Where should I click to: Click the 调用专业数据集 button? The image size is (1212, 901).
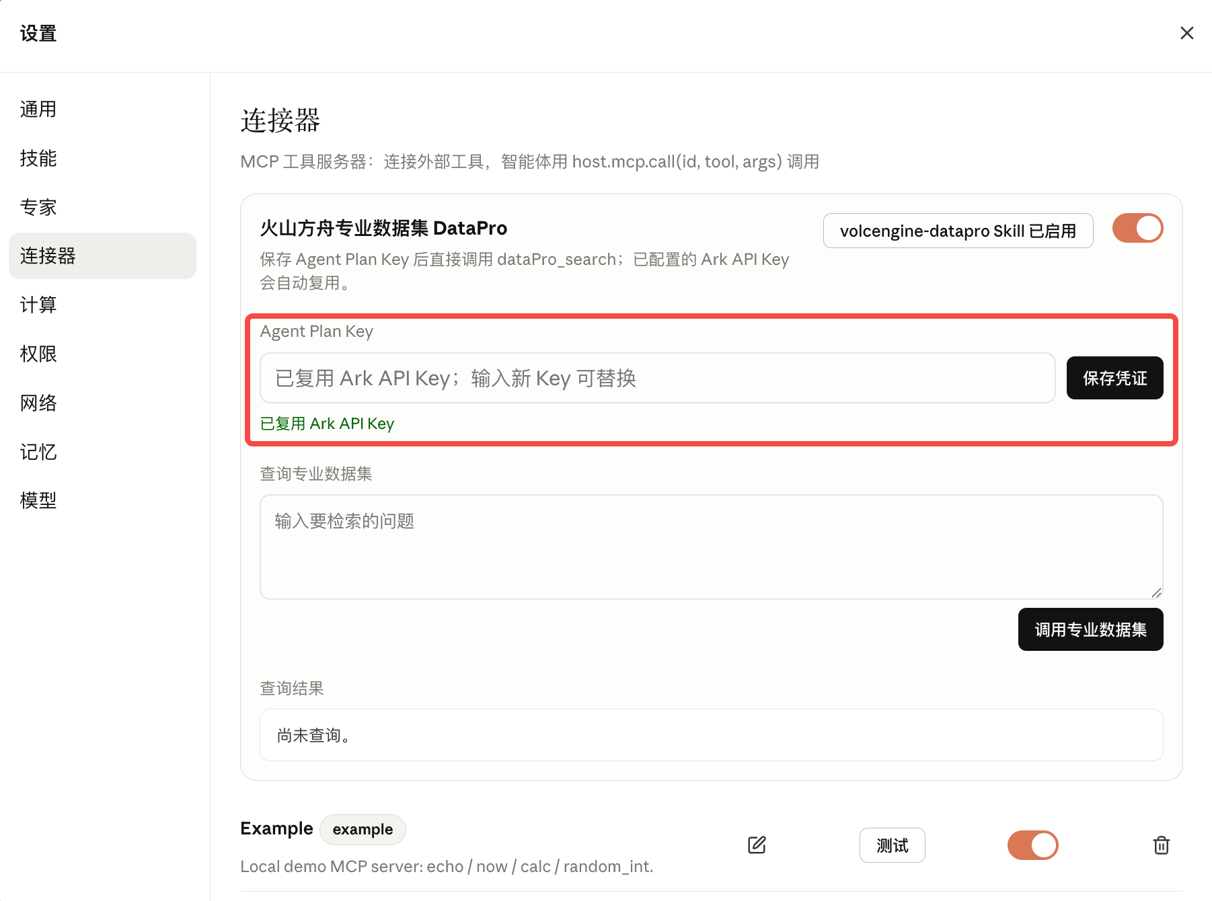1091,629
